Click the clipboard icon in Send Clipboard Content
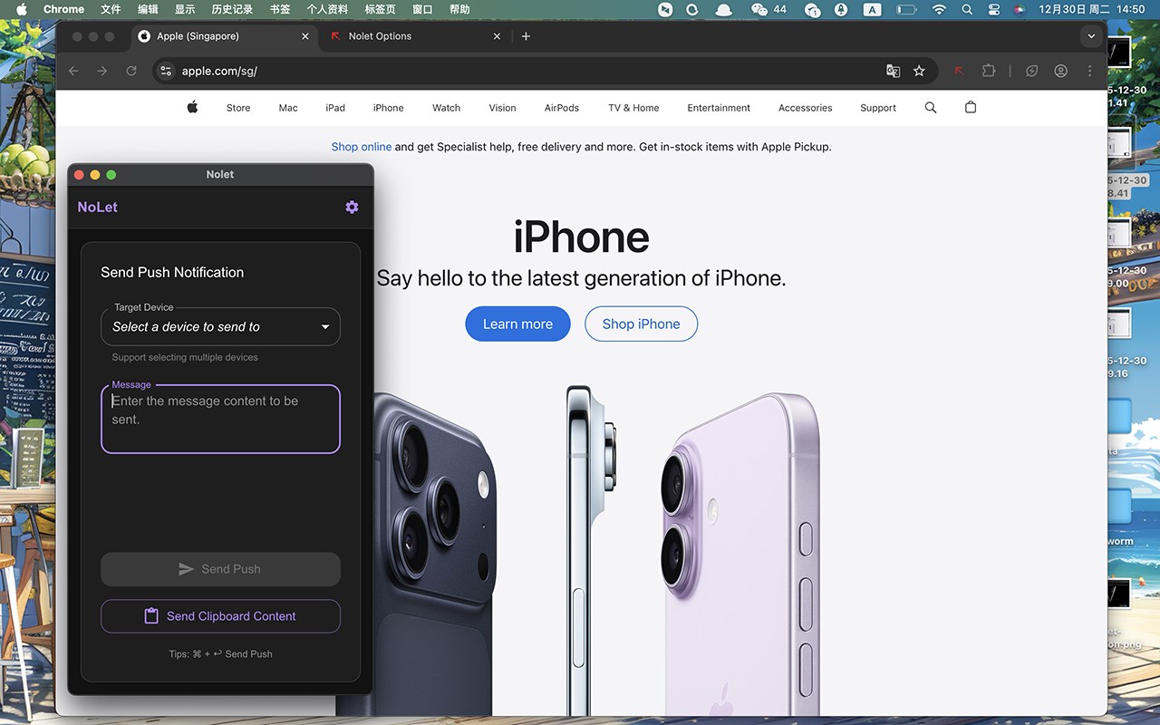The image size is (1160, 725). pyautogui.click(x=151, y=616)
